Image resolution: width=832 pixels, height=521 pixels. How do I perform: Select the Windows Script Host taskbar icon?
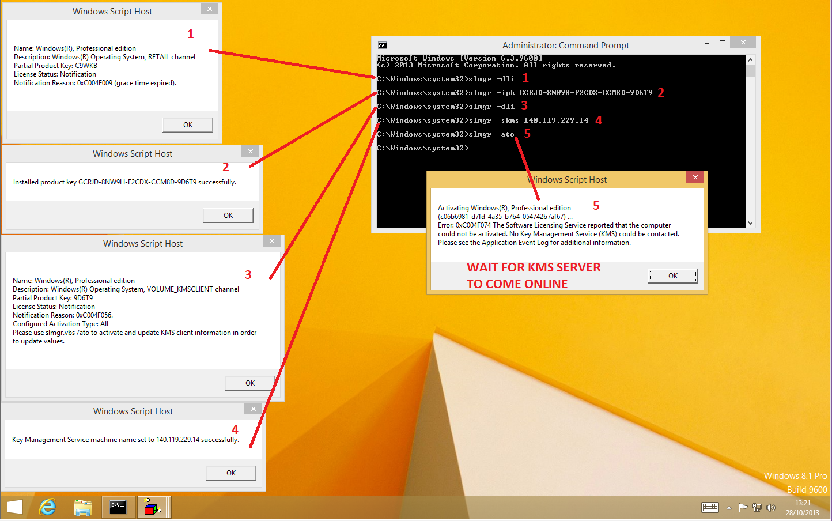153,507
